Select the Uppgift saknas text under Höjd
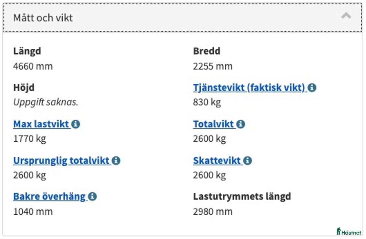366x239 pixels. [46, 102]
